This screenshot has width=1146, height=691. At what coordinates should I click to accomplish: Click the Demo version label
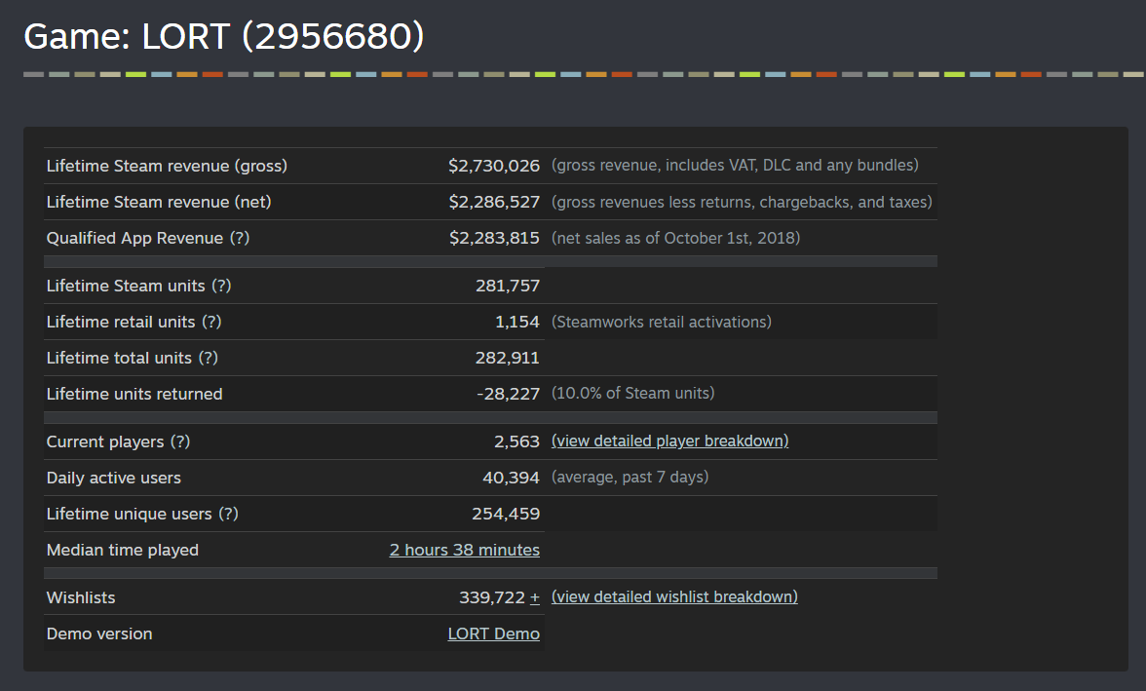(99, 633)
